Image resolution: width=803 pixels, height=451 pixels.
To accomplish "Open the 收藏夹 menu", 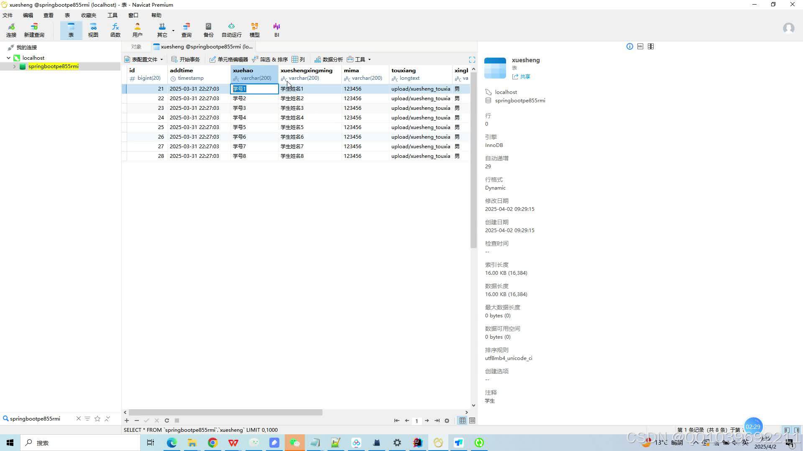I will [88, 15].
